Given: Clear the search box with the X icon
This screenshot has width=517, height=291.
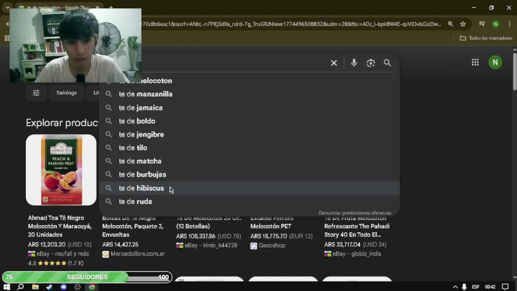Looking at the screenshot, I should 334,63.
